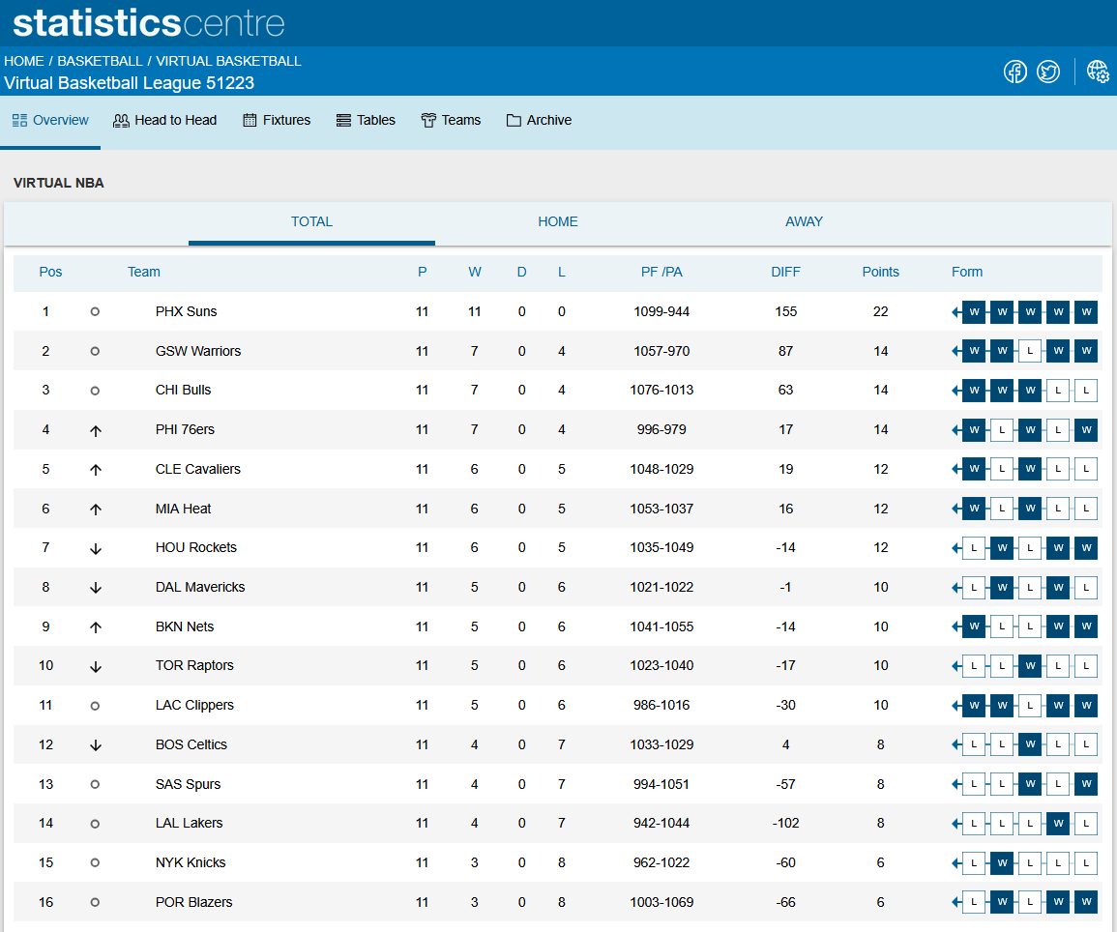The image size is (1117, 932).
Task: Sort the table by Points column header
Action: click(x=880, y=273)
